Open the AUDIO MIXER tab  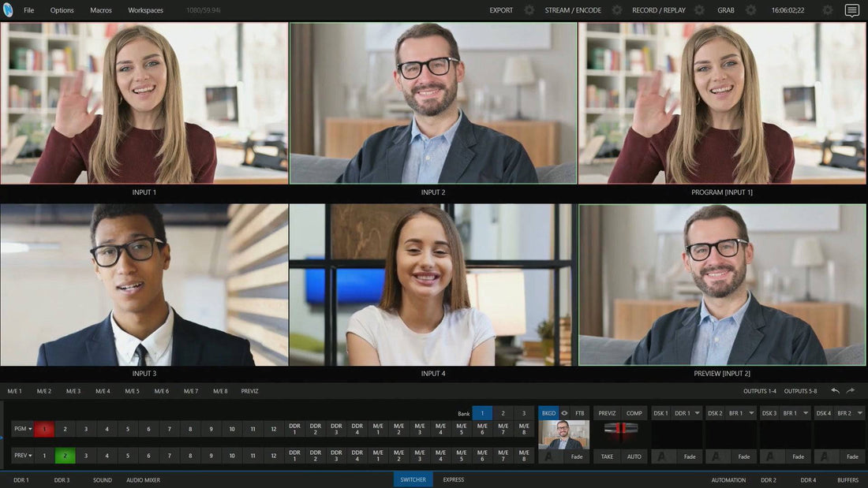pos(143,479)
